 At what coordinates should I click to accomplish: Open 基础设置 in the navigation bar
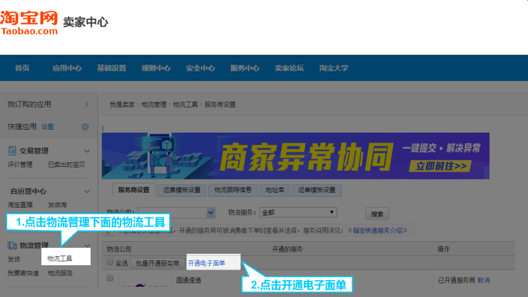[112, 68]
